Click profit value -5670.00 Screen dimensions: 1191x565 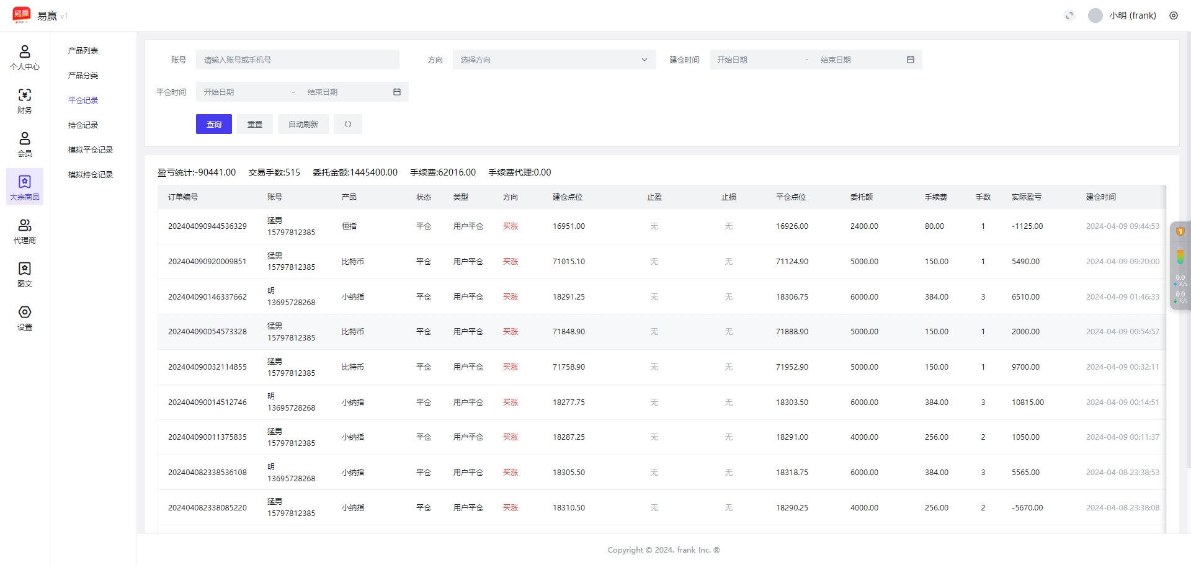coord(1027,508)
